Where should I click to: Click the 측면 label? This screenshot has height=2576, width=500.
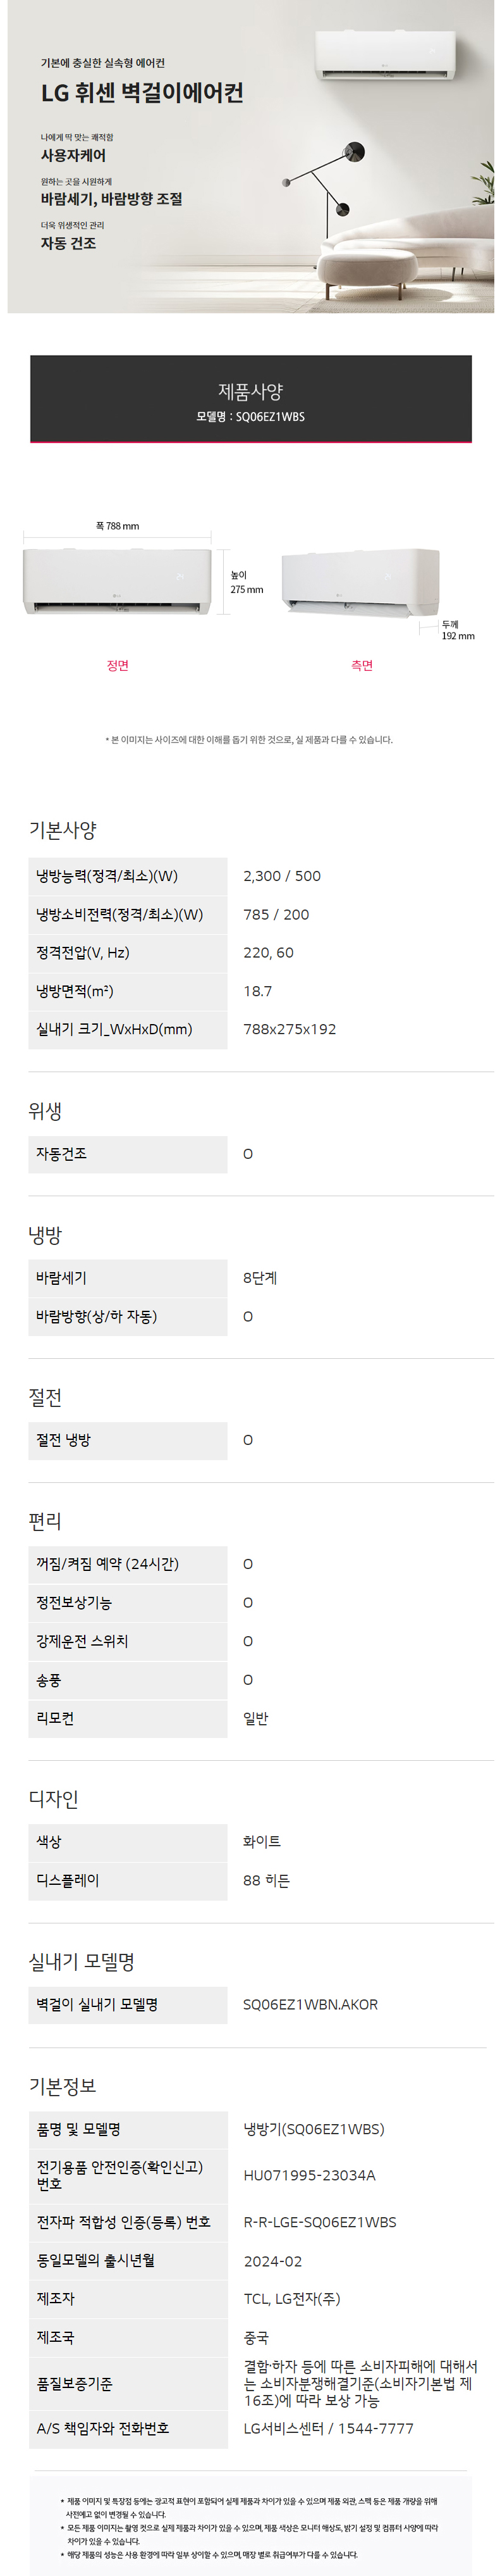362,666
